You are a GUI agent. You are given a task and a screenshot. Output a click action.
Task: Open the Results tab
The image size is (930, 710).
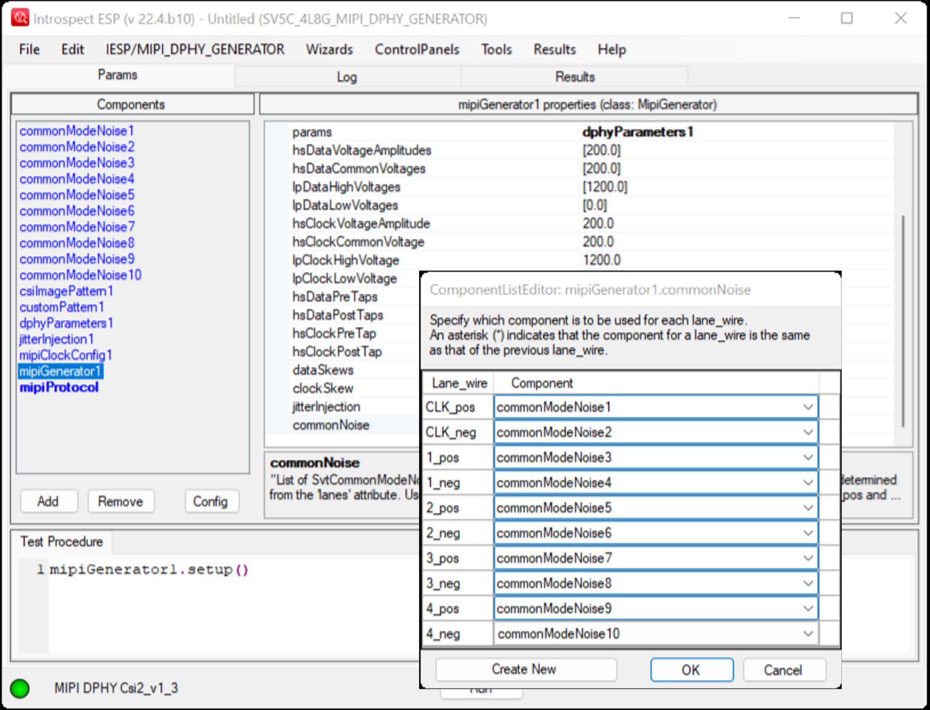(x=574, y=76)
